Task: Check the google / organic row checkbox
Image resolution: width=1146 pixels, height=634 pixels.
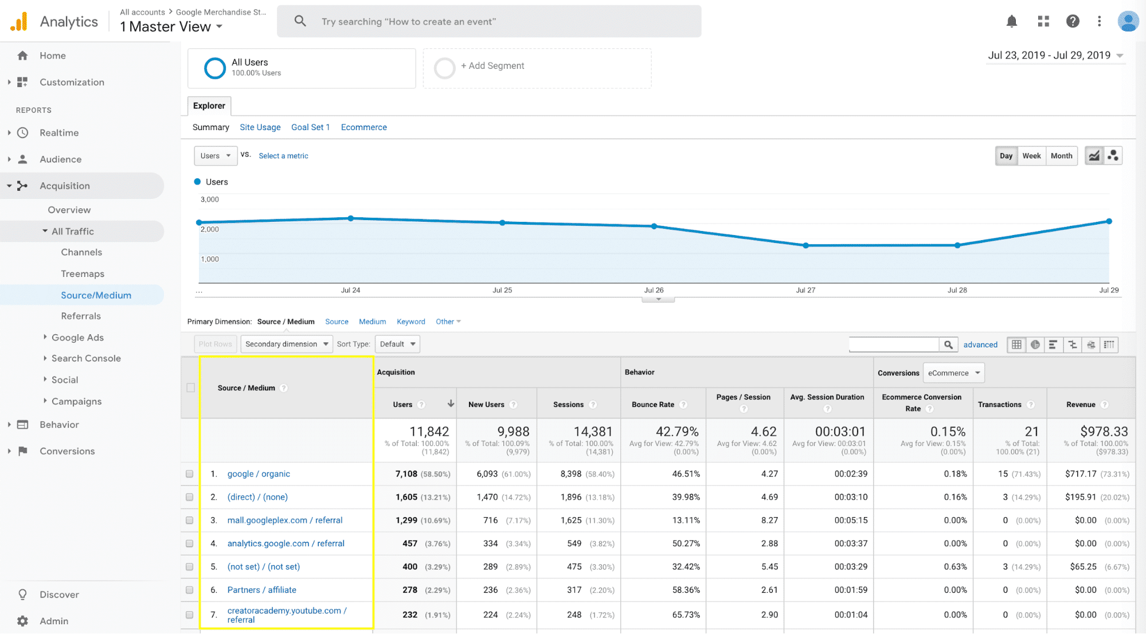Action: tap(189, 474)
